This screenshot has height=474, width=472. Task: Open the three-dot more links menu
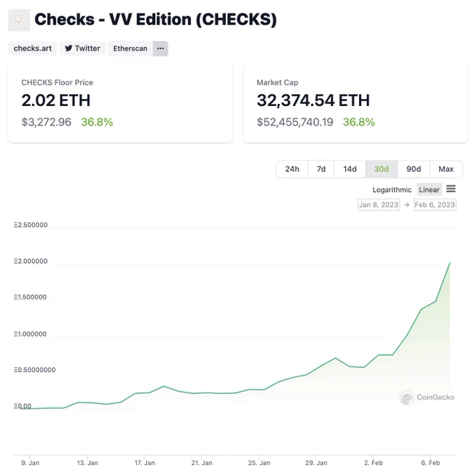(160, 48)
